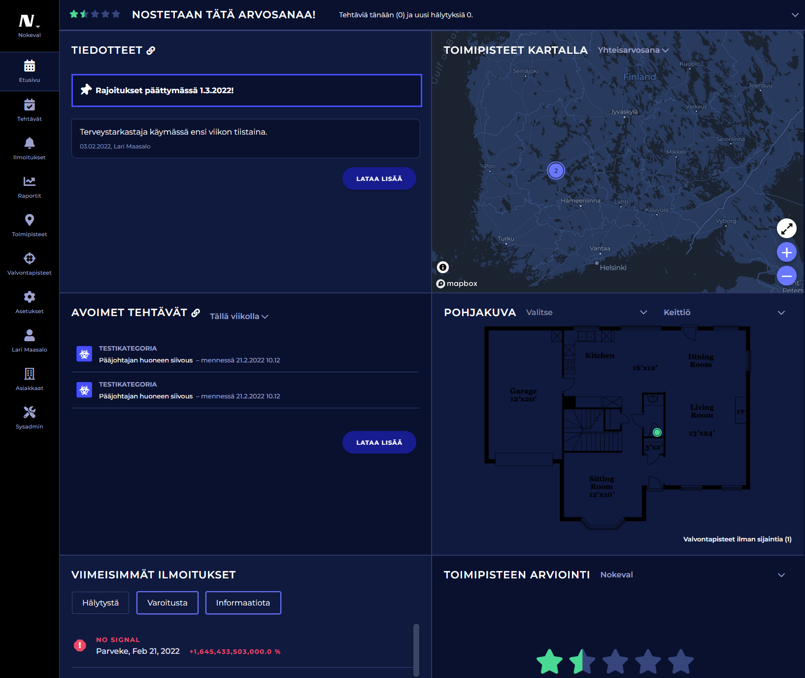Open the Tällä viikolla period dropdown
Screen dimensions: 805x678
point(239,317)
